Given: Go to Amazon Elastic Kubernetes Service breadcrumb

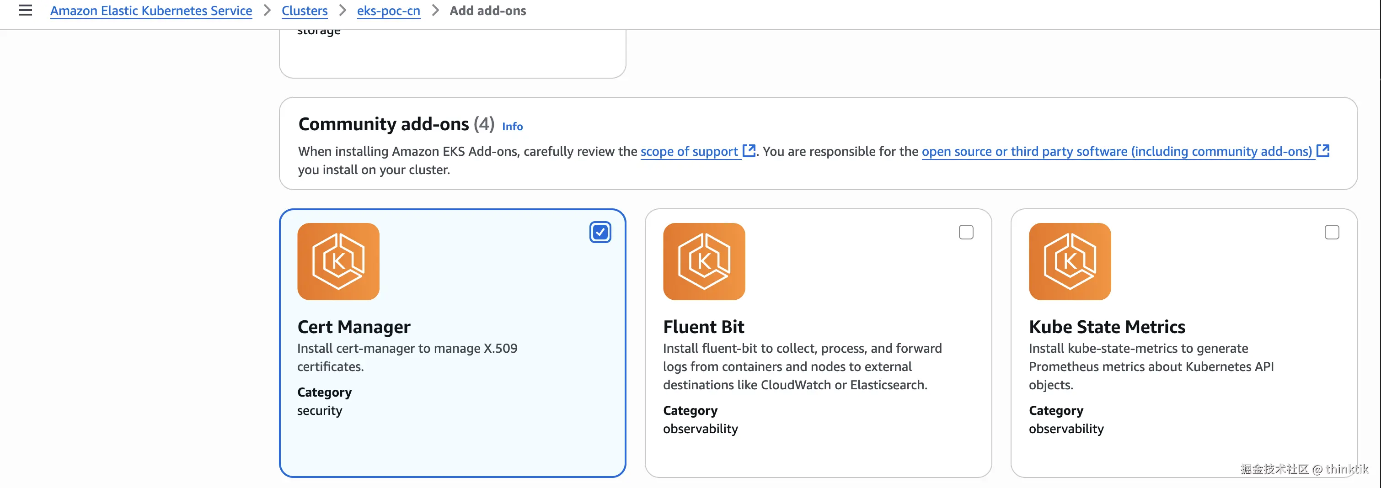Looking at the screenshot, I should [151, 11].
